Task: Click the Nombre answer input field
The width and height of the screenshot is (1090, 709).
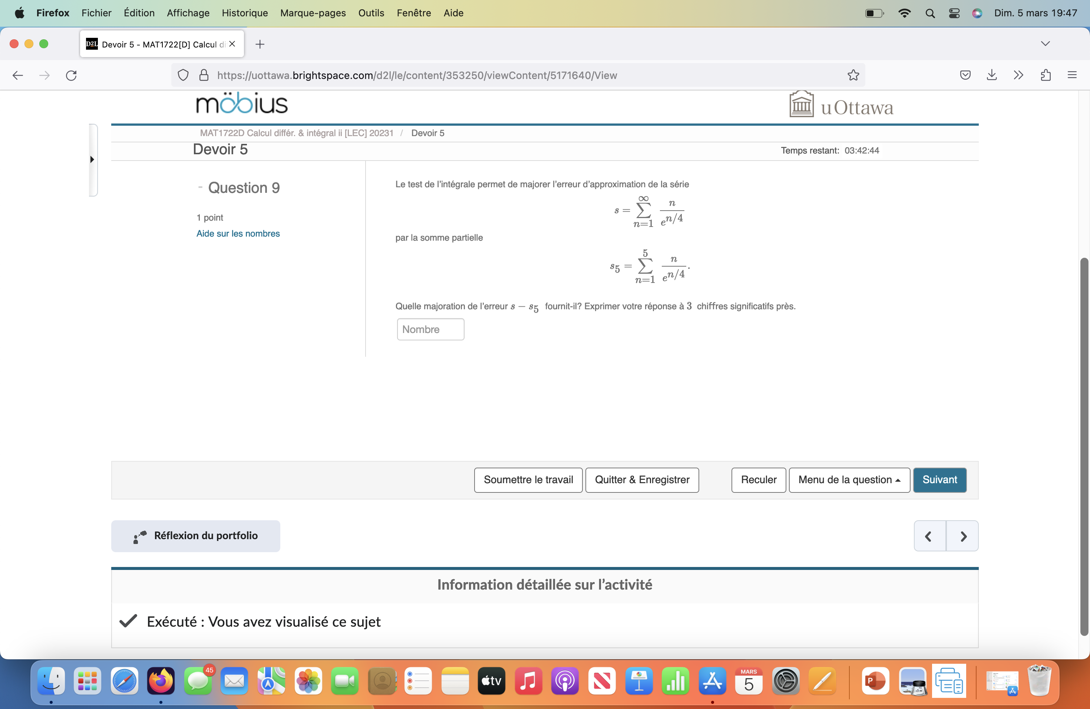Action: [x=430, y=329]
